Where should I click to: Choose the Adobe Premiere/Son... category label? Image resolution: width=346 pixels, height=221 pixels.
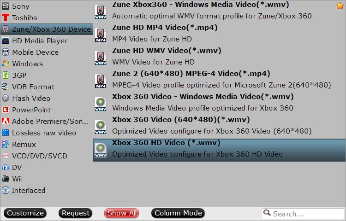click(x=50, y=121)
